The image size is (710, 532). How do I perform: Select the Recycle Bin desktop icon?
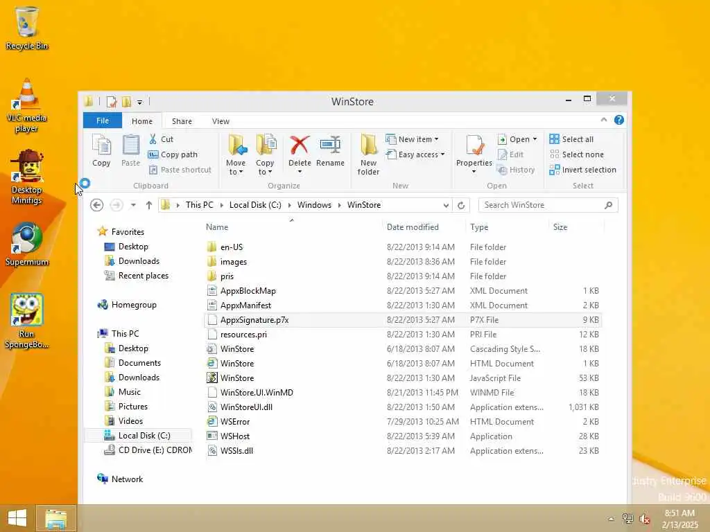(27, 28)
